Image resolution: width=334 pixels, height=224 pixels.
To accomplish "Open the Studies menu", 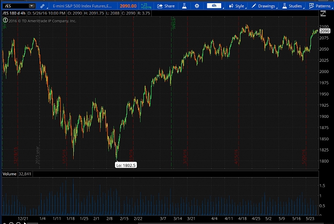I will 292,6.
